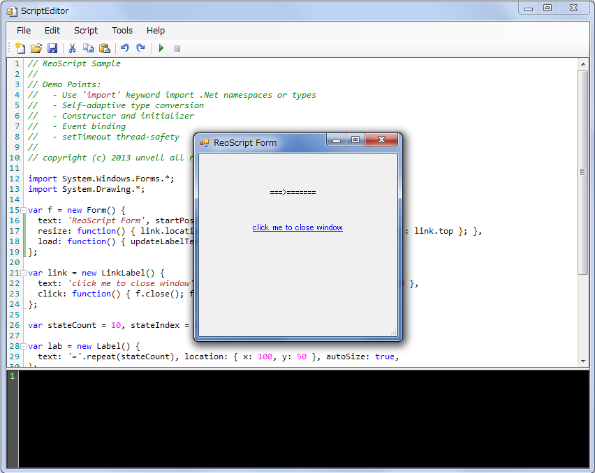This screenshot has height=473, width=595.
Task: Click 'import System.Drawing.*;' code line
Action: pyautogui.click(x=86, y=189)
